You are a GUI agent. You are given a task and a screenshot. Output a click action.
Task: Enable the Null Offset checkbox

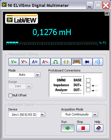10,95
